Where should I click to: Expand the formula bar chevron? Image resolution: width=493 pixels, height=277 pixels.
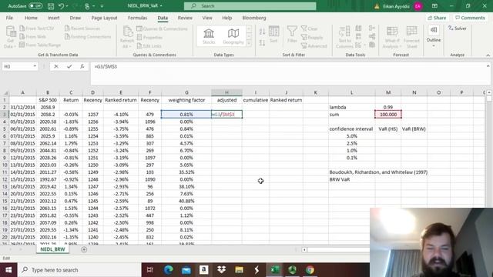488,66
